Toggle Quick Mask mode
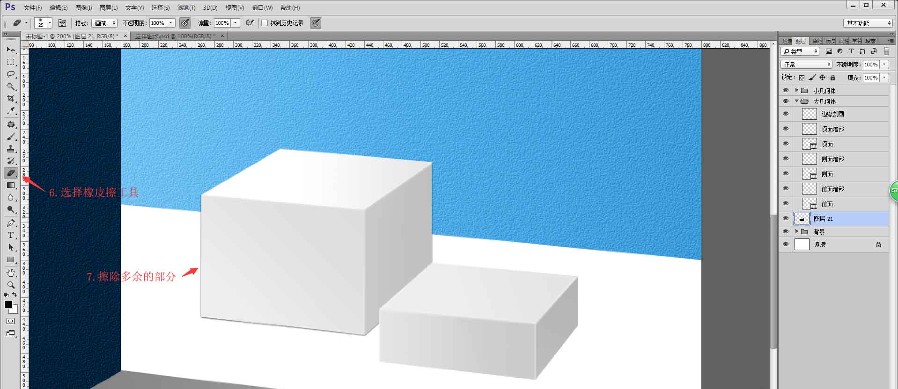Screen dimensions: 898x389 [11, 321]
